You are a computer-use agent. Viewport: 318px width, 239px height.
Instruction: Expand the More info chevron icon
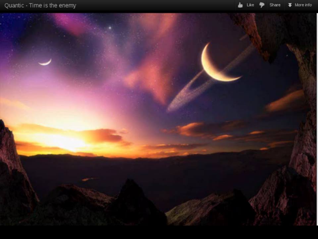pyautogui.click(x=290, y=5)
